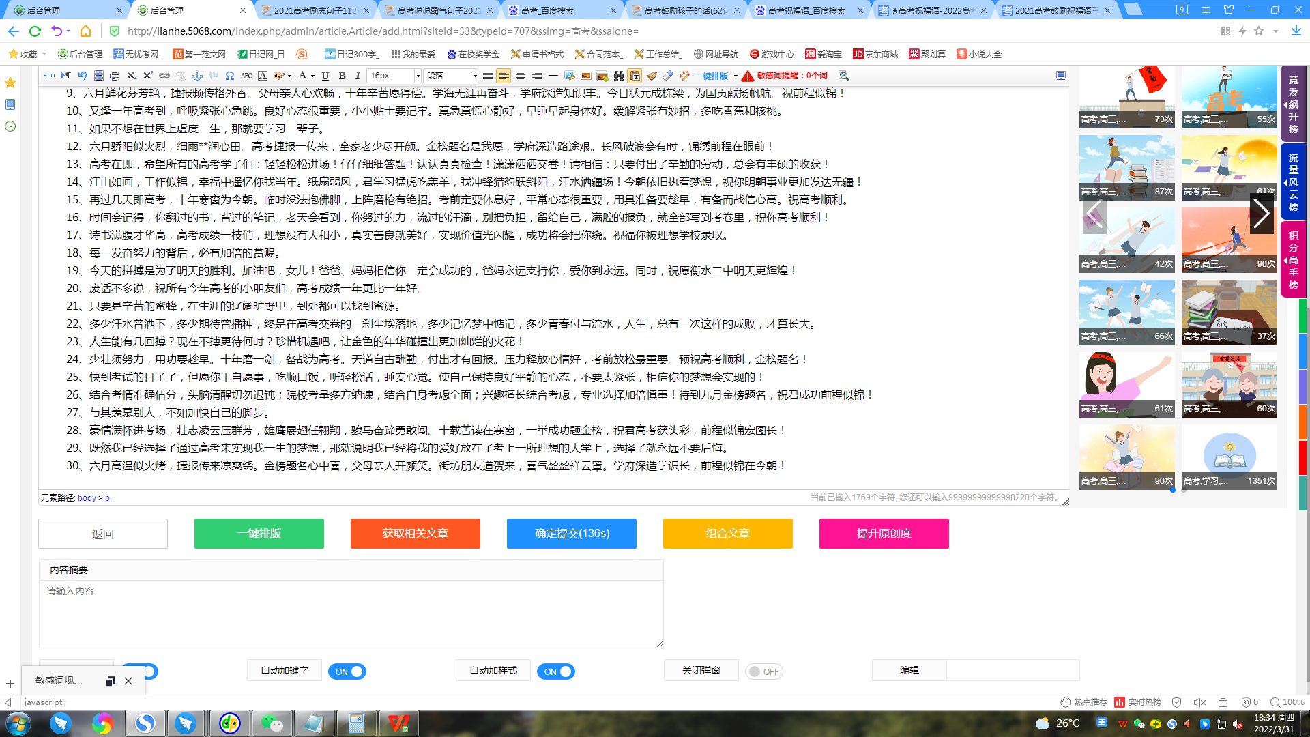
Task: Click the find binoculars icon
Action: pyautogui.click(x=619, y=76)
